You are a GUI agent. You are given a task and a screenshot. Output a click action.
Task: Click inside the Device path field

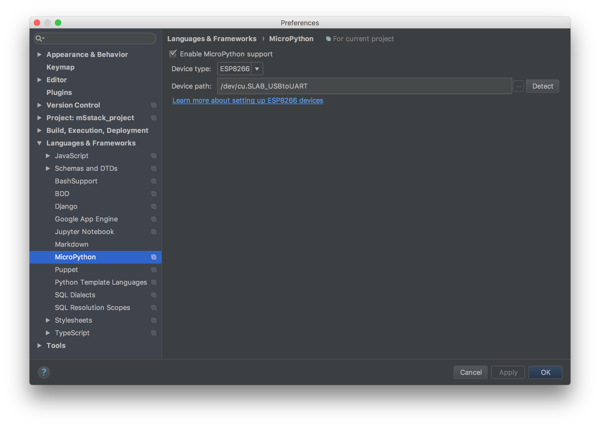click(364, 86)
